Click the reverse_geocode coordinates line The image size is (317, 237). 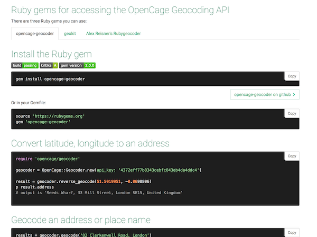[x=83, y=181]
